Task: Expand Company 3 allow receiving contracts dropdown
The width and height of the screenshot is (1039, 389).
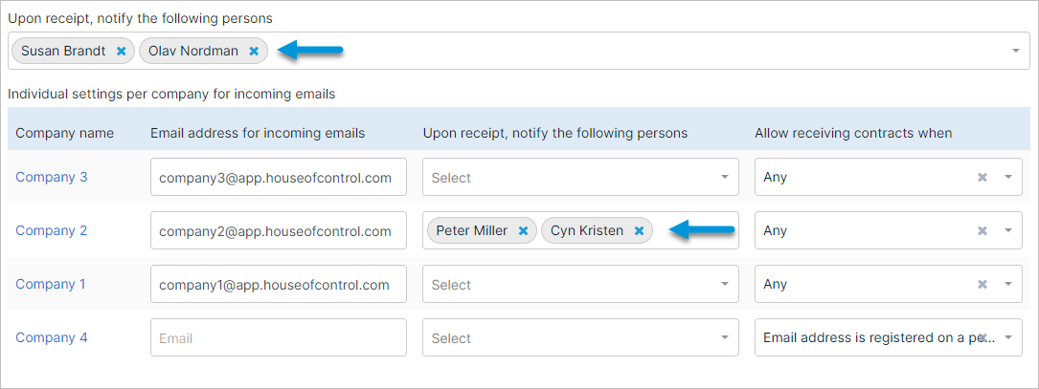Action: 1007,178
